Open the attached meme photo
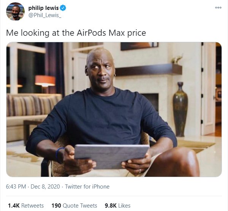 point(114,109)
